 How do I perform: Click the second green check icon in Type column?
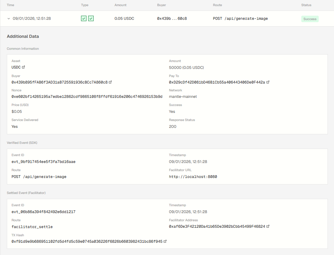point(91,18)
